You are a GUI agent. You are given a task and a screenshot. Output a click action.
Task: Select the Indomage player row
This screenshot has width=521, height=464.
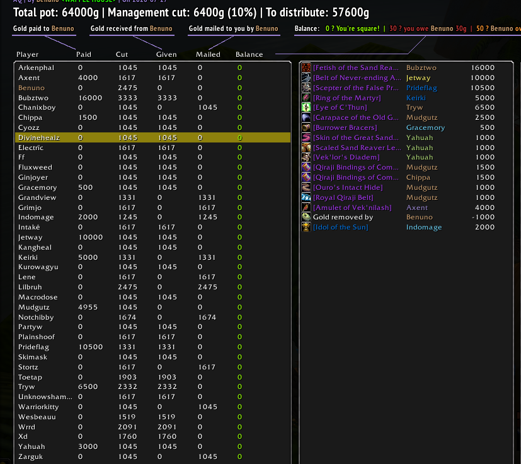[153, 217]
